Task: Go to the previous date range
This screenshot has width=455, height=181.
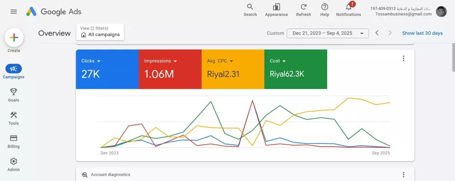Action: 377,33
